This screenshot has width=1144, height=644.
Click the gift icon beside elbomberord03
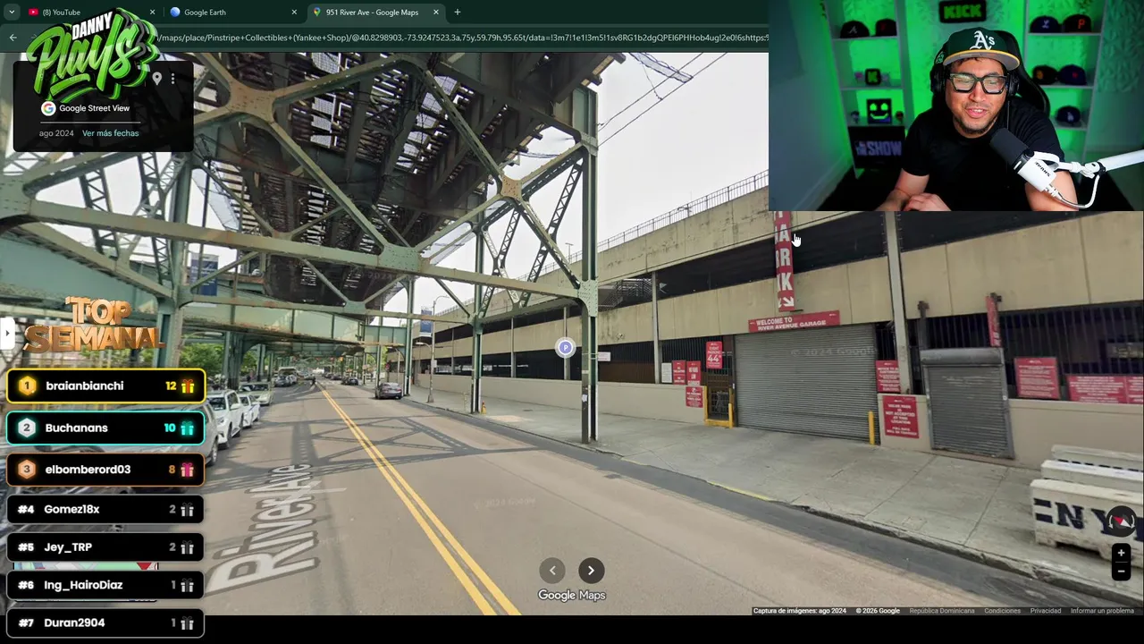[x=187, y=470]
